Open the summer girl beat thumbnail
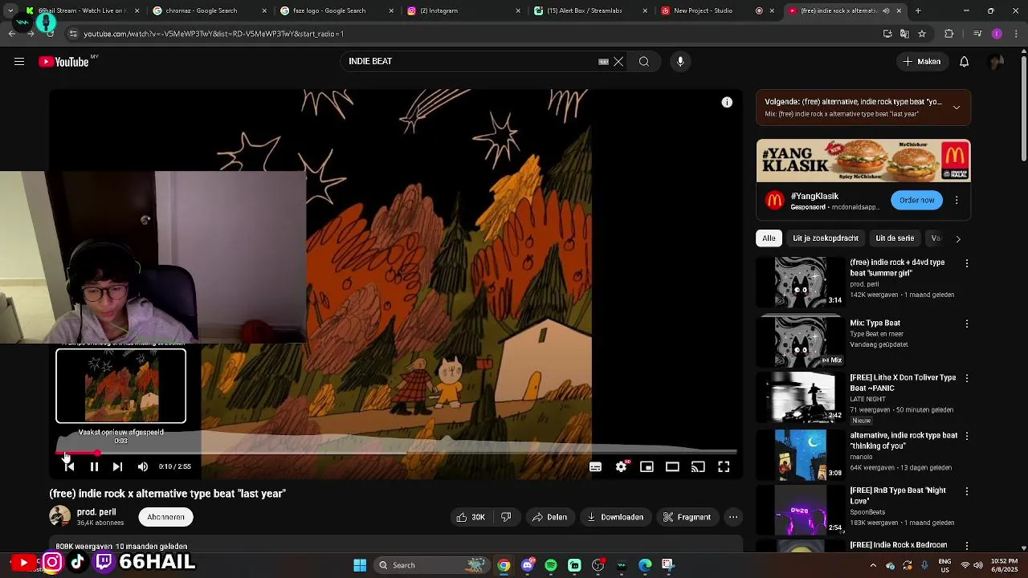The height and width of the screenshot is (578, 1028). [801, 282]
